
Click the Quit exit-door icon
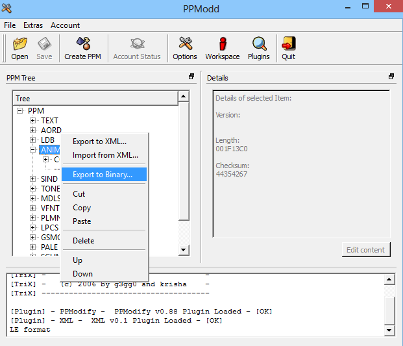click(x=289, y=43)
